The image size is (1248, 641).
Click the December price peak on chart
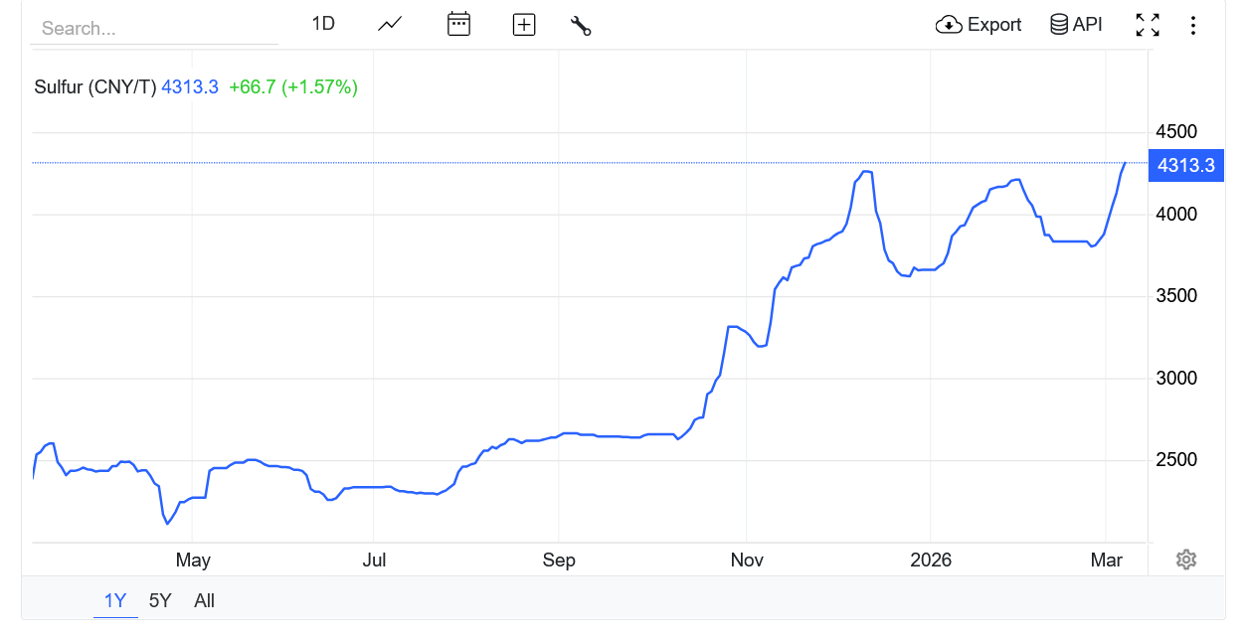(865, 173)
